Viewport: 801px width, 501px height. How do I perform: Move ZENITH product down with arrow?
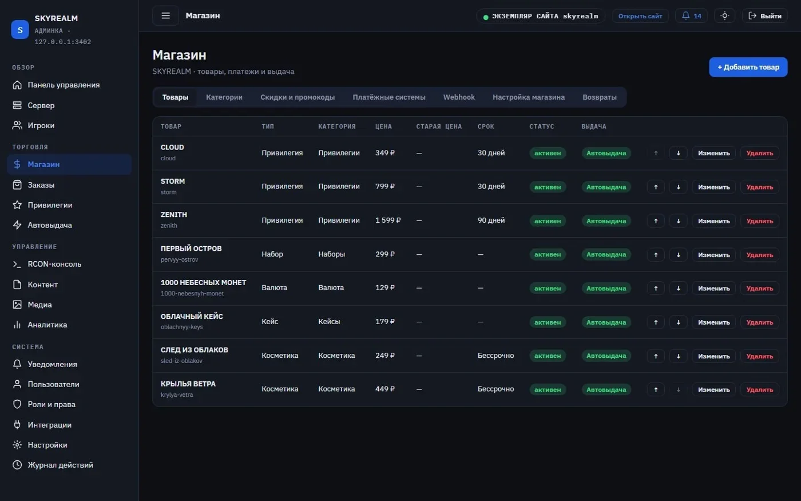pyautogui.click(x=678, y=221)
